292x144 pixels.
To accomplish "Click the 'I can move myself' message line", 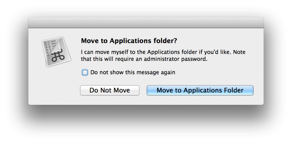I will coord(163,52).
